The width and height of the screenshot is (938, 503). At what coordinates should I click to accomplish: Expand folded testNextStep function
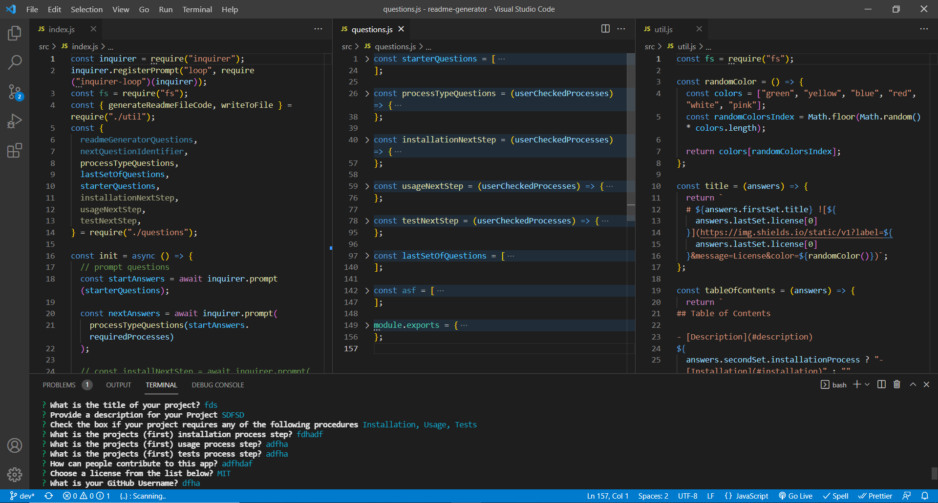click(x=367, y=221)
